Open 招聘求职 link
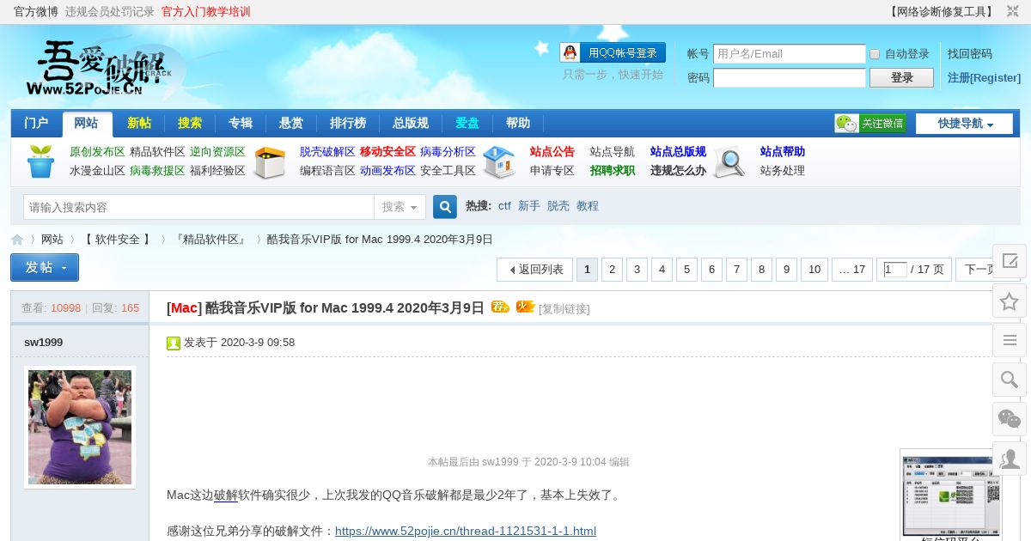This screenshot has height=541, width=1031. tap(613, 171)
